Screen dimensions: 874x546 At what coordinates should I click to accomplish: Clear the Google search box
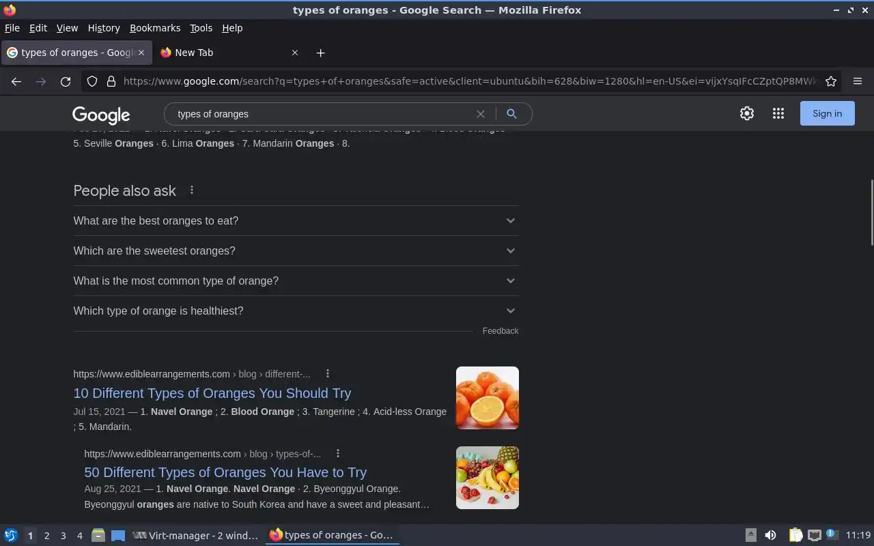point(481,114)
